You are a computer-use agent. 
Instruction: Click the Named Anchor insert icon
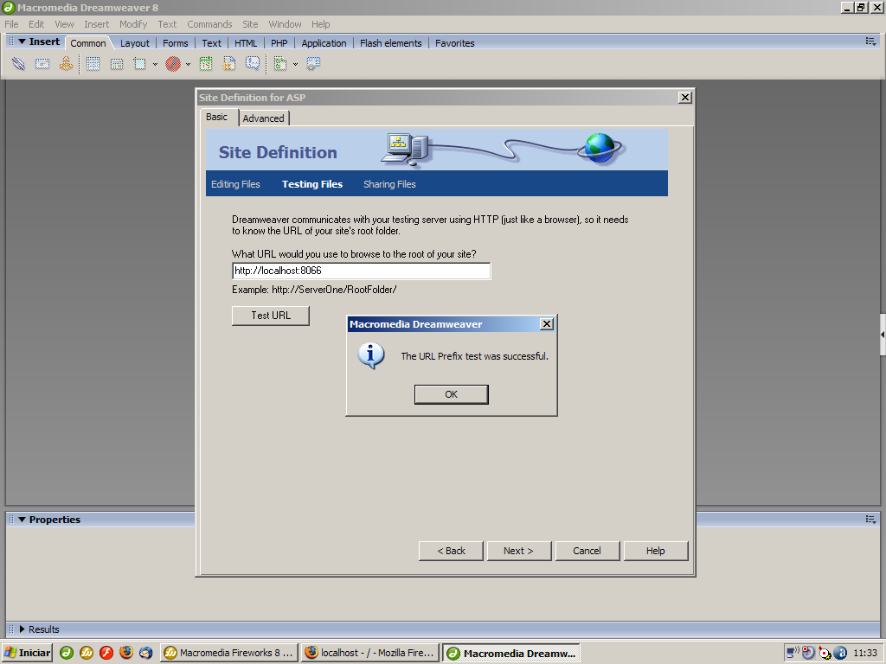66,64
